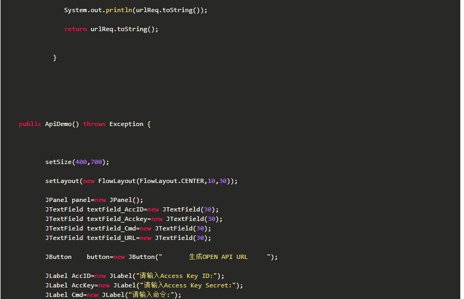Click the textField_Cmd declaration line
This screenshot has width=464, height=299.
pos(128,228)
